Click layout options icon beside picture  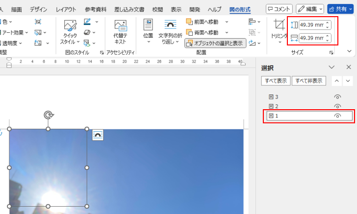98,135
